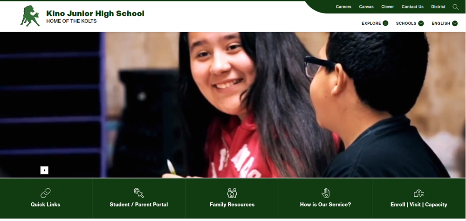Select the How is Our Service? label
This screenshot has width=466, height=221.
point(325,205)
